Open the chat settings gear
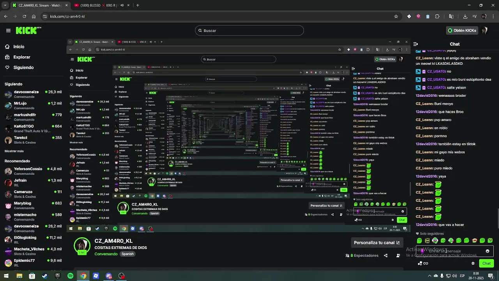Image resolution: width=499 pixels, height=281 pixels. pos(473,263)
